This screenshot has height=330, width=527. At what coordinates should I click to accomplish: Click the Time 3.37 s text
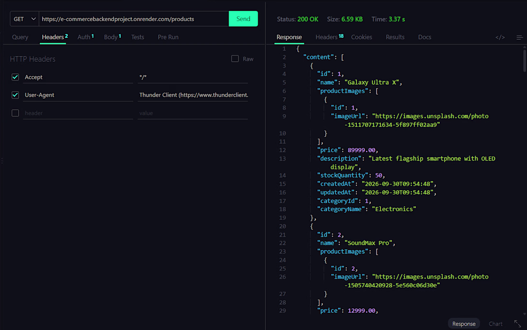tap(388, 19)
